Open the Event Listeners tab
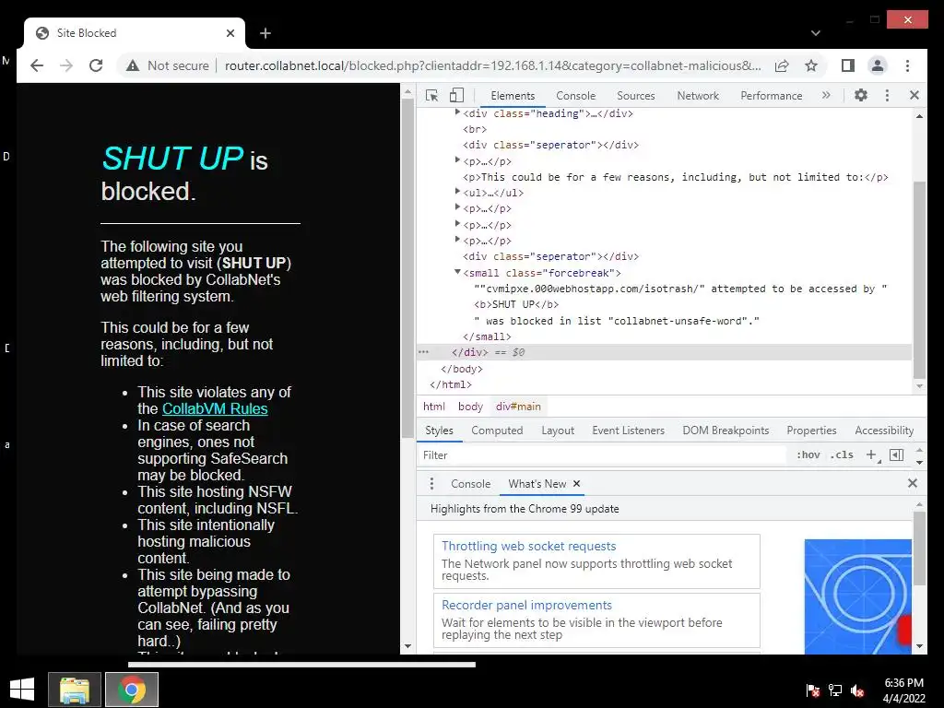The image size is (944, 708). (x=628, y=431)
